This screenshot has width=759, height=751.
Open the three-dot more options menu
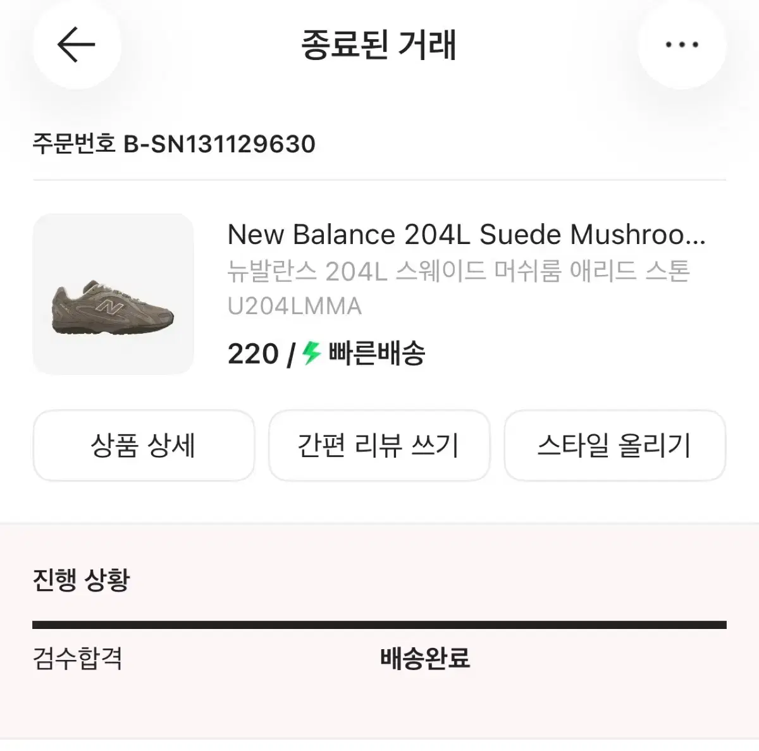point(681,44)
